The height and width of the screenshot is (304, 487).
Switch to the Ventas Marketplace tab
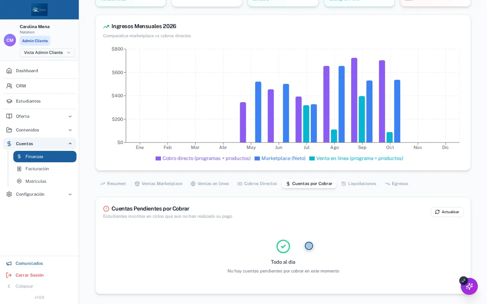pos(158,184)
